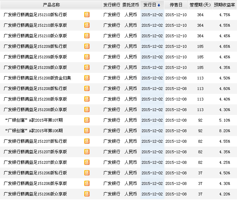Sort by 委托货币 column header

coord(131,5)
